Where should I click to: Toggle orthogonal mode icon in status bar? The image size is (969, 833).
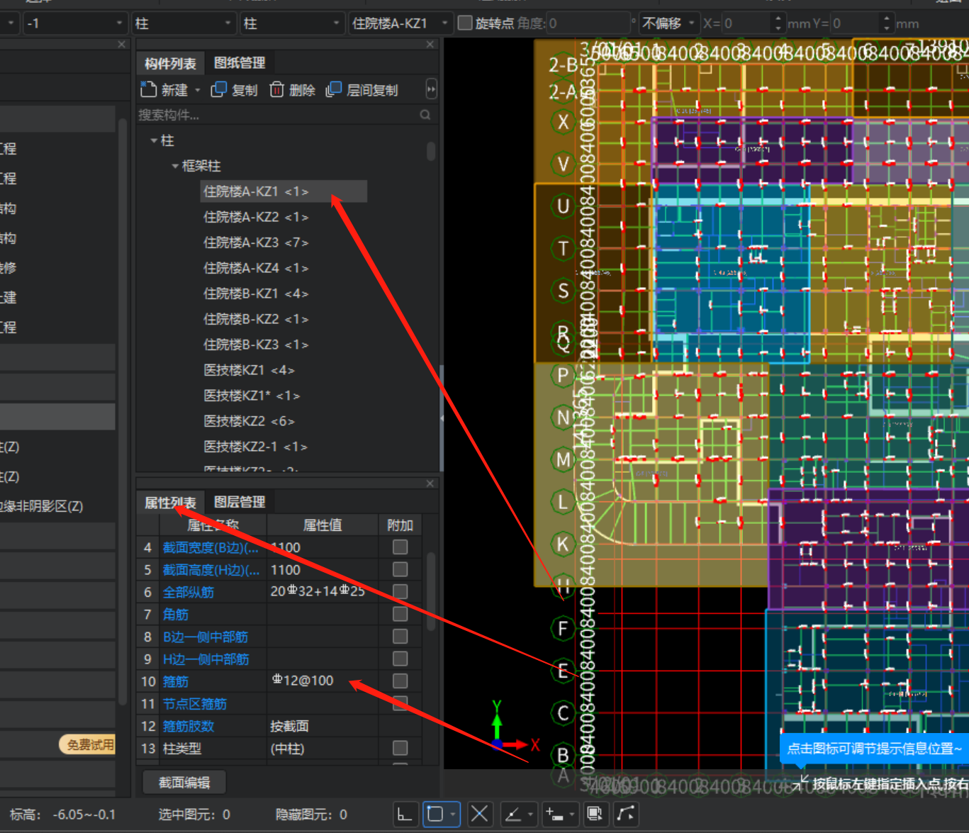coord(405,814)
